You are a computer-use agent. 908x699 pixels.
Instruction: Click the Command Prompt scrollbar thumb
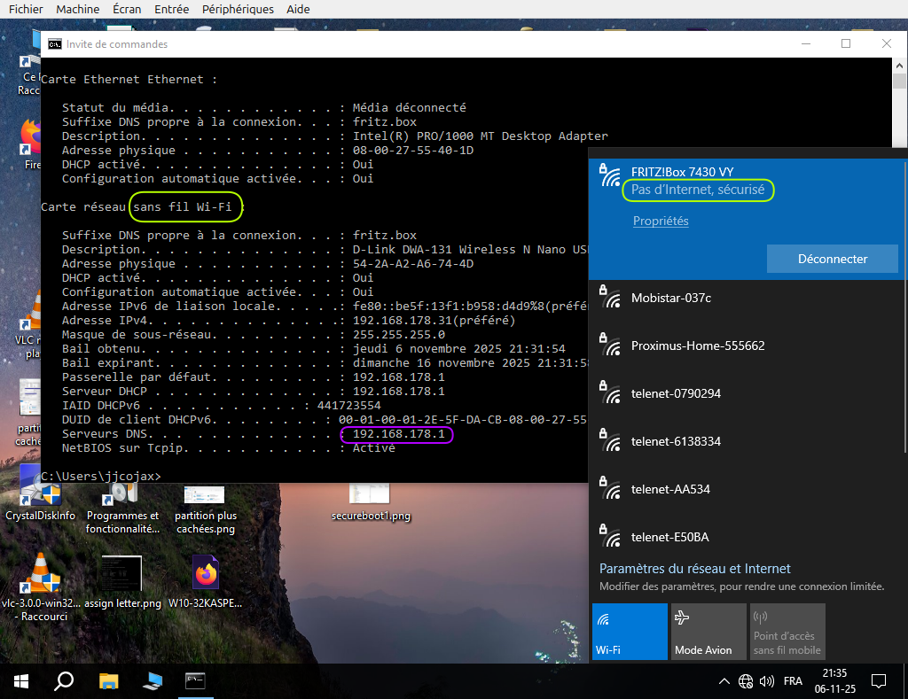click(899, 81)
